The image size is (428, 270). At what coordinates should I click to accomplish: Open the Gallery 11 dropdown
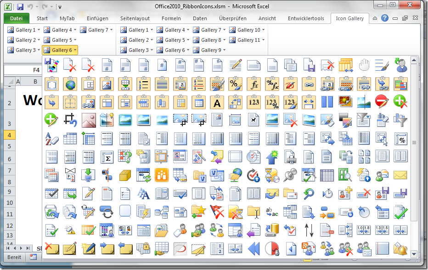[x=247, y=40]
